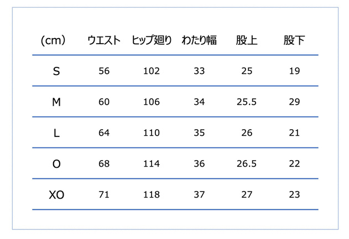Click the 股上 column header

247,40
